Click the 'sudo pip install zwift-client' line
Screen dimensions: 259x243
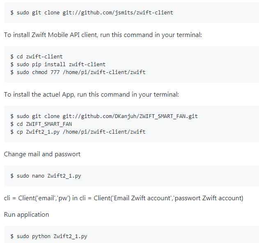click(58, 65)
